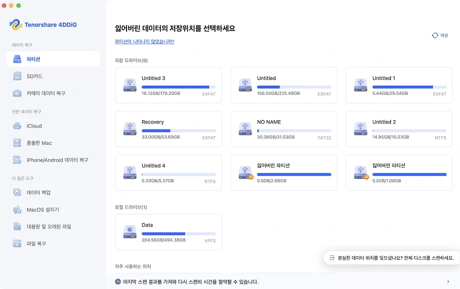Click the 파일 복구 repair icon
Viewport: 460px width, 289px height.
17,244
